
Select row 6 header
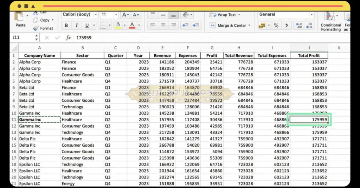pos(14,87)
